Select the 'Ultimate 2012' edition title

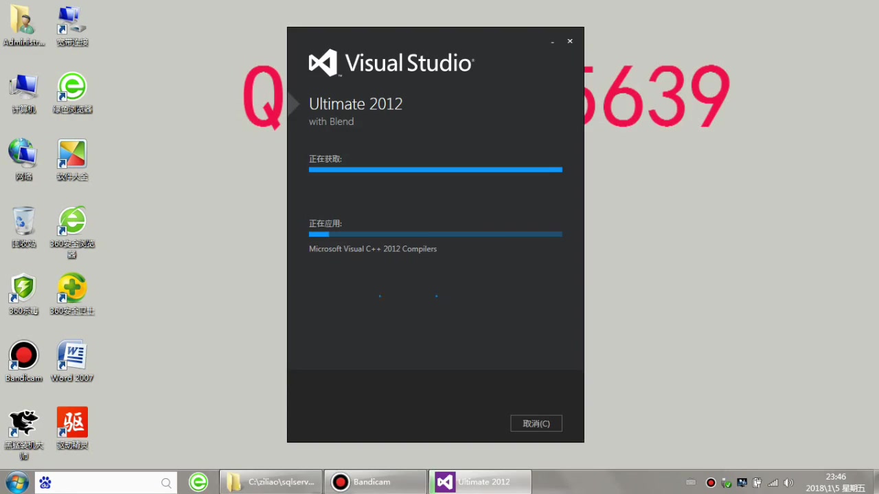(356, 104)
